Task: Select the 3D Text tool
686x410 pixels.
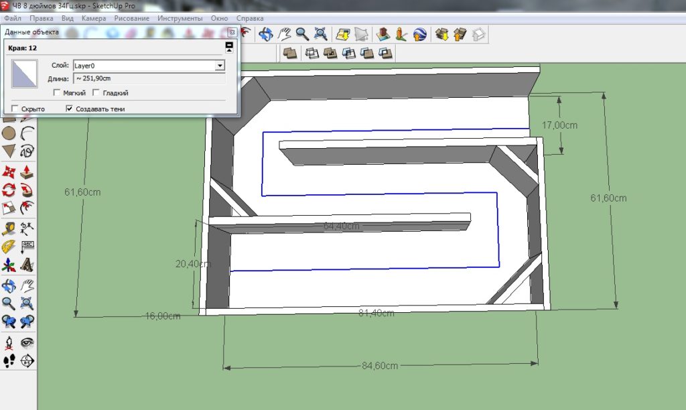Action: pyautogui.click(x=27, y=265)
